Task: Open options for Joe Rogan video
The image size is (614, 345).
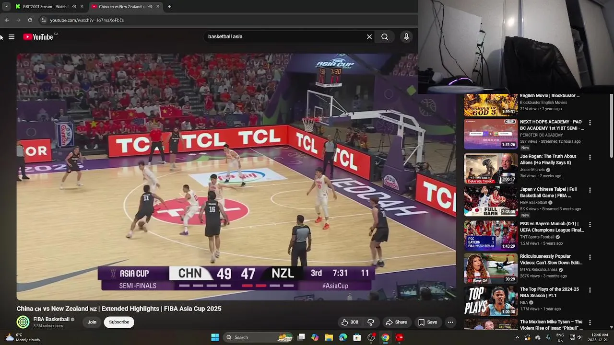Action: click(x=590, y=157)
